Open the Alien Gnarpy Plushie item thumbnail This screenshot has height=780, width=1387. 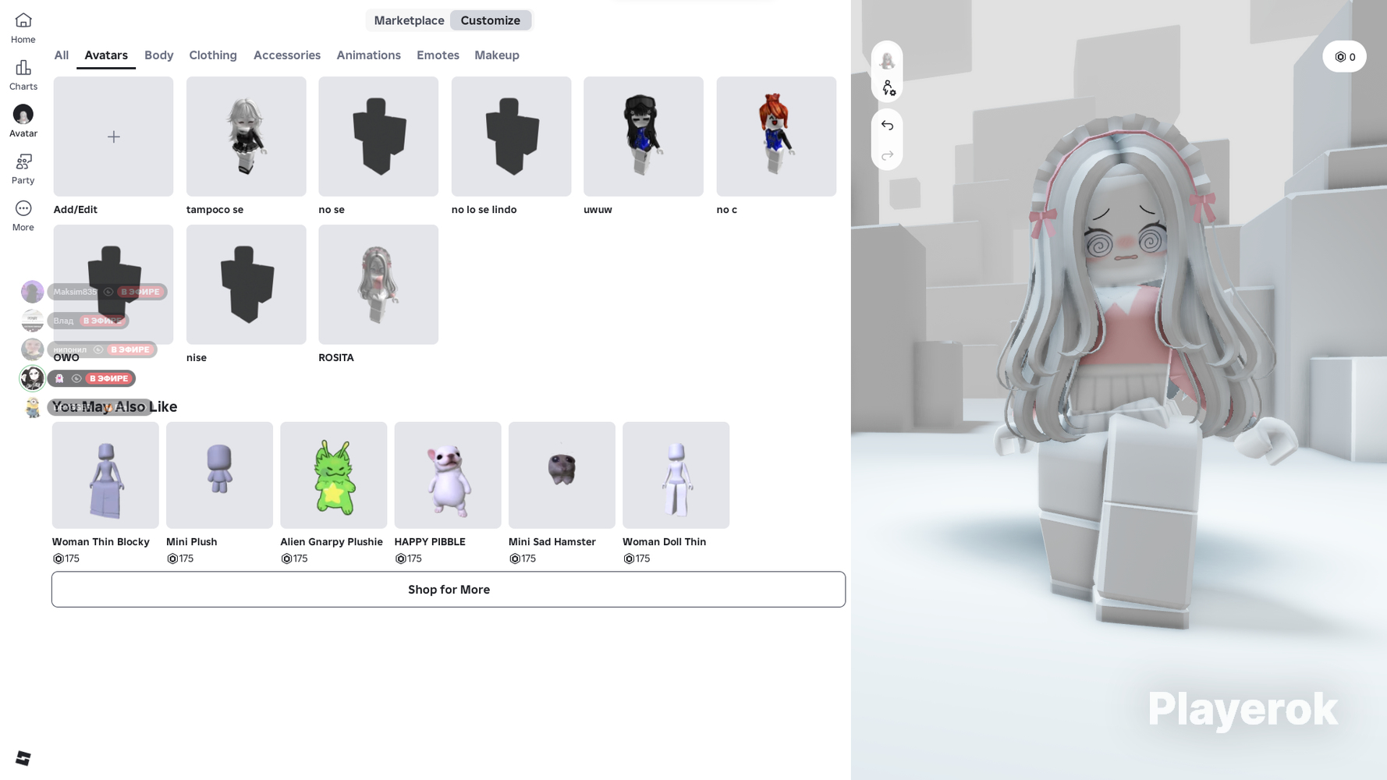point(334,476)
